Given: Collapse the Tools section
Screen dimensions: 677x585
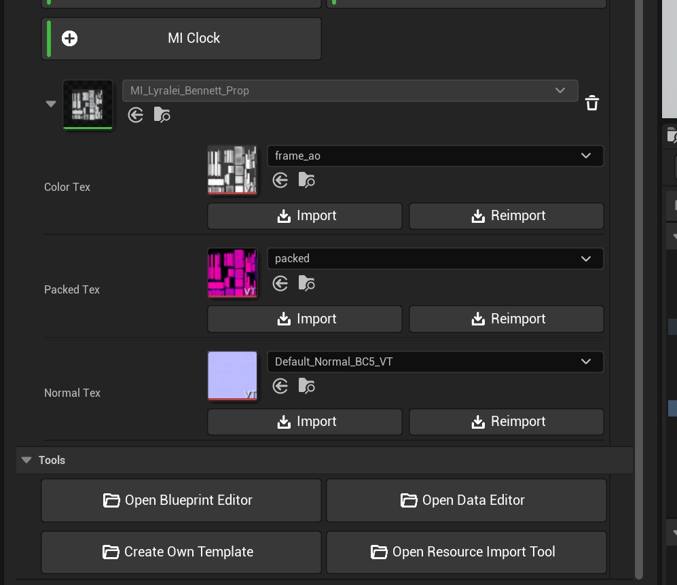Looking at the screenshot, I should tap(26, 460).
